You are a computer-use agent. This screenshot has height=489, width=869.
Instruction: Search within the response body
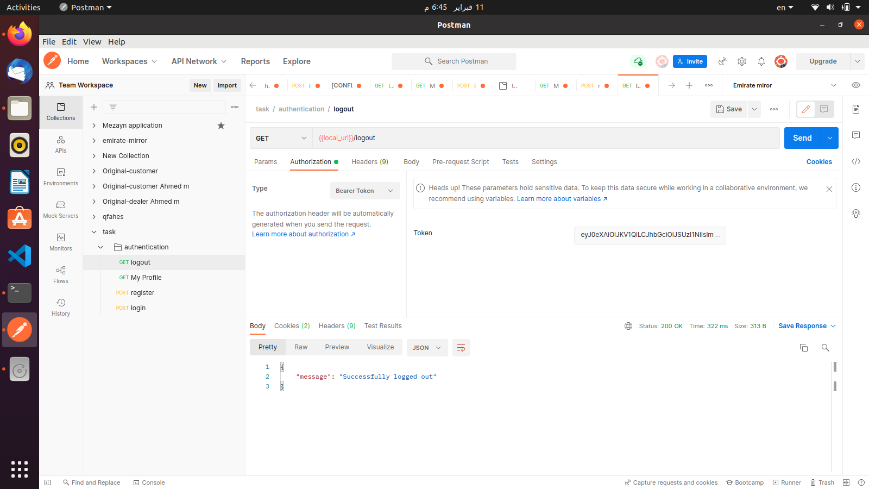[826, 348]
